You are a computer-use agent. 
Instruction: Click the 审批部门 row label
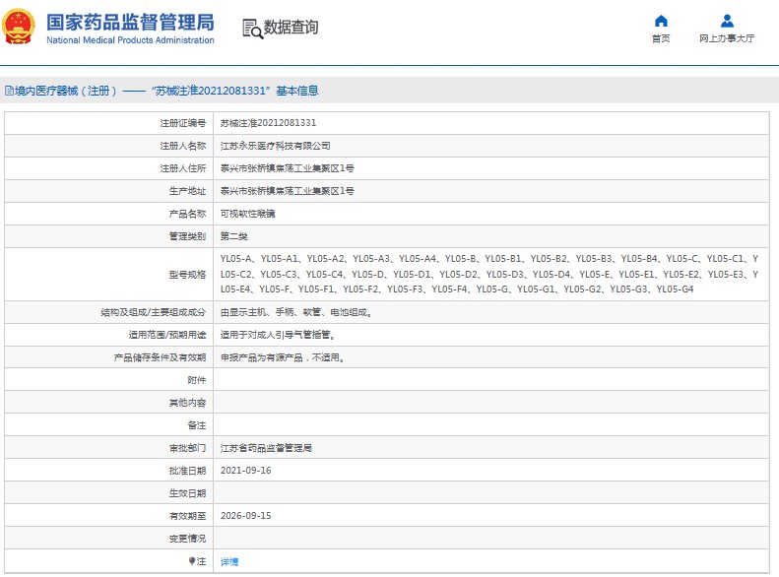pos(187,448)
